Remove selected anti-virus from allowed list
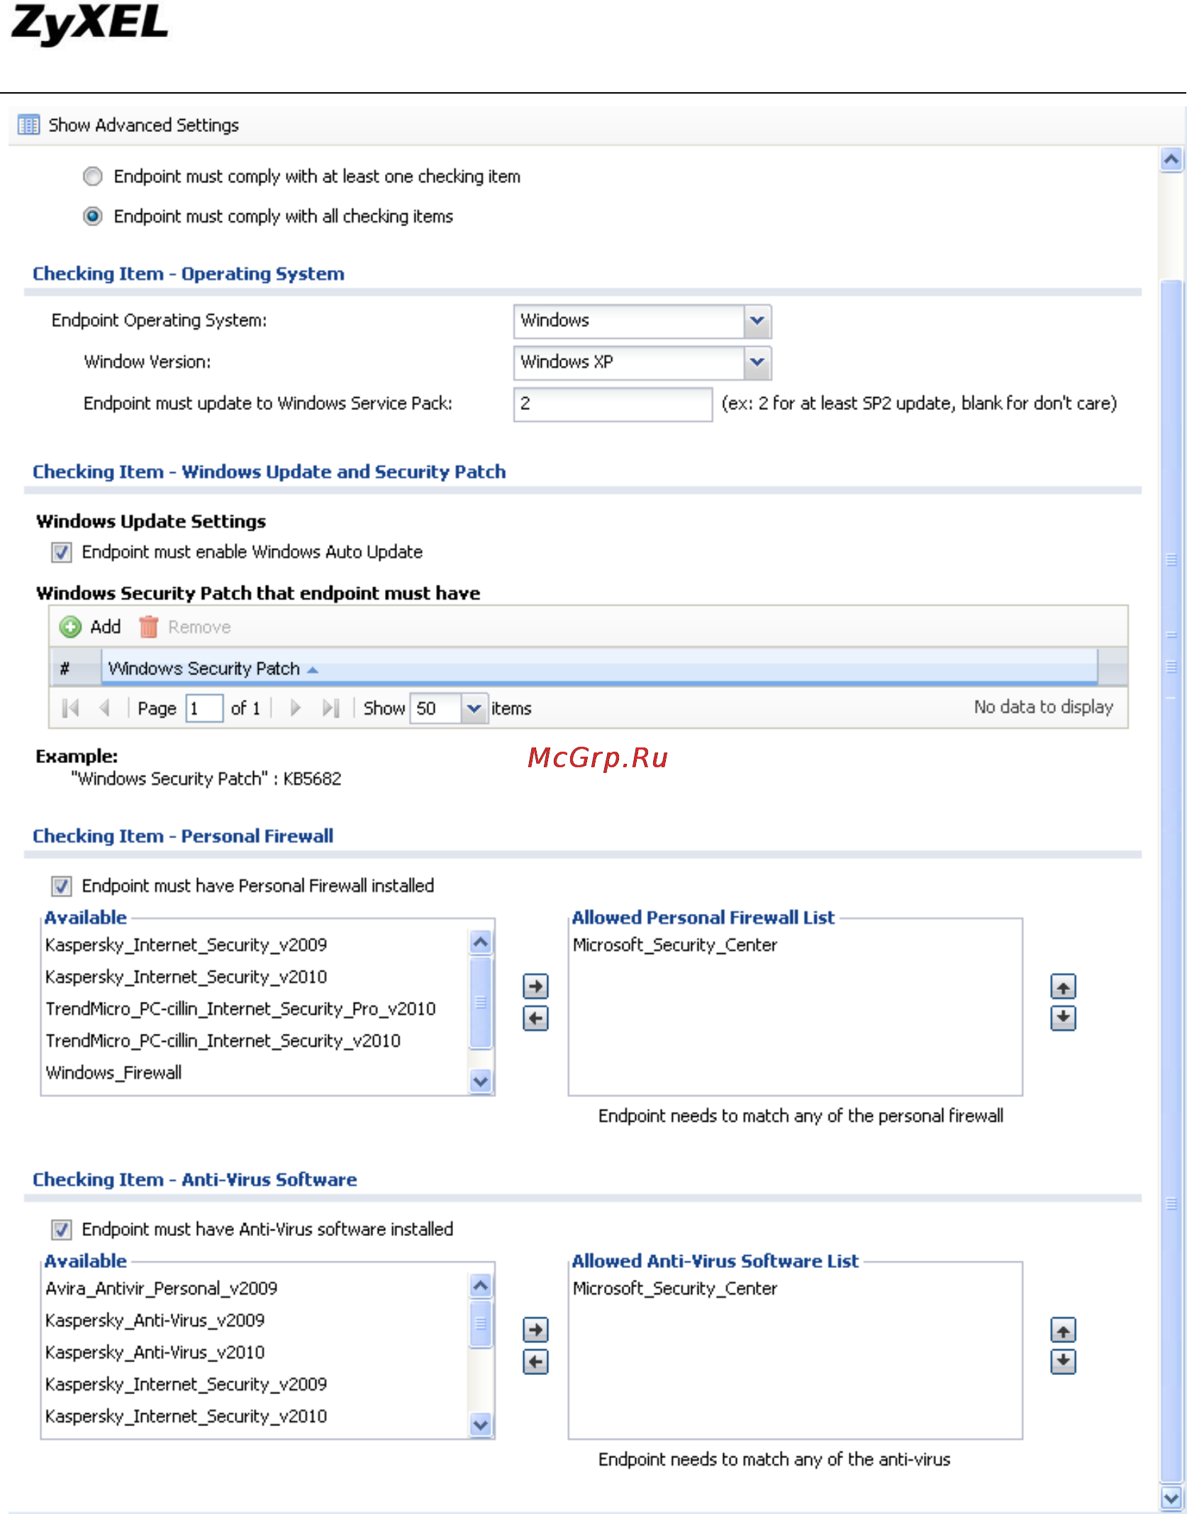The image size is (1187, 1514). tap(535, 1362)
